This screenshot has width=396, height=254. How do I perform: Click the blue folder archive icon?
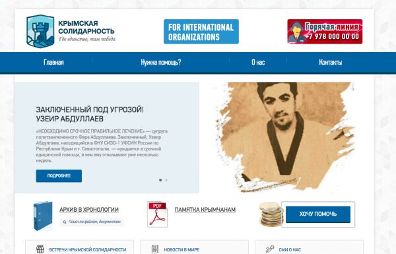click(43, 216)
